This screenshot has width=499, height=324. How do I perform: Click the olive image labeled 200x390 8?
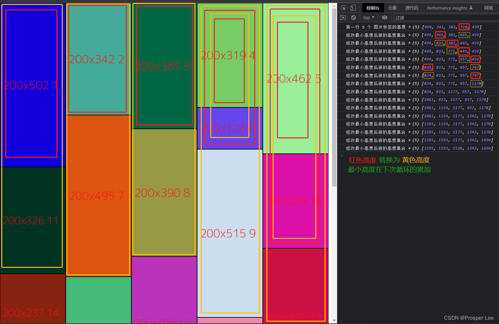click(164, 193)
